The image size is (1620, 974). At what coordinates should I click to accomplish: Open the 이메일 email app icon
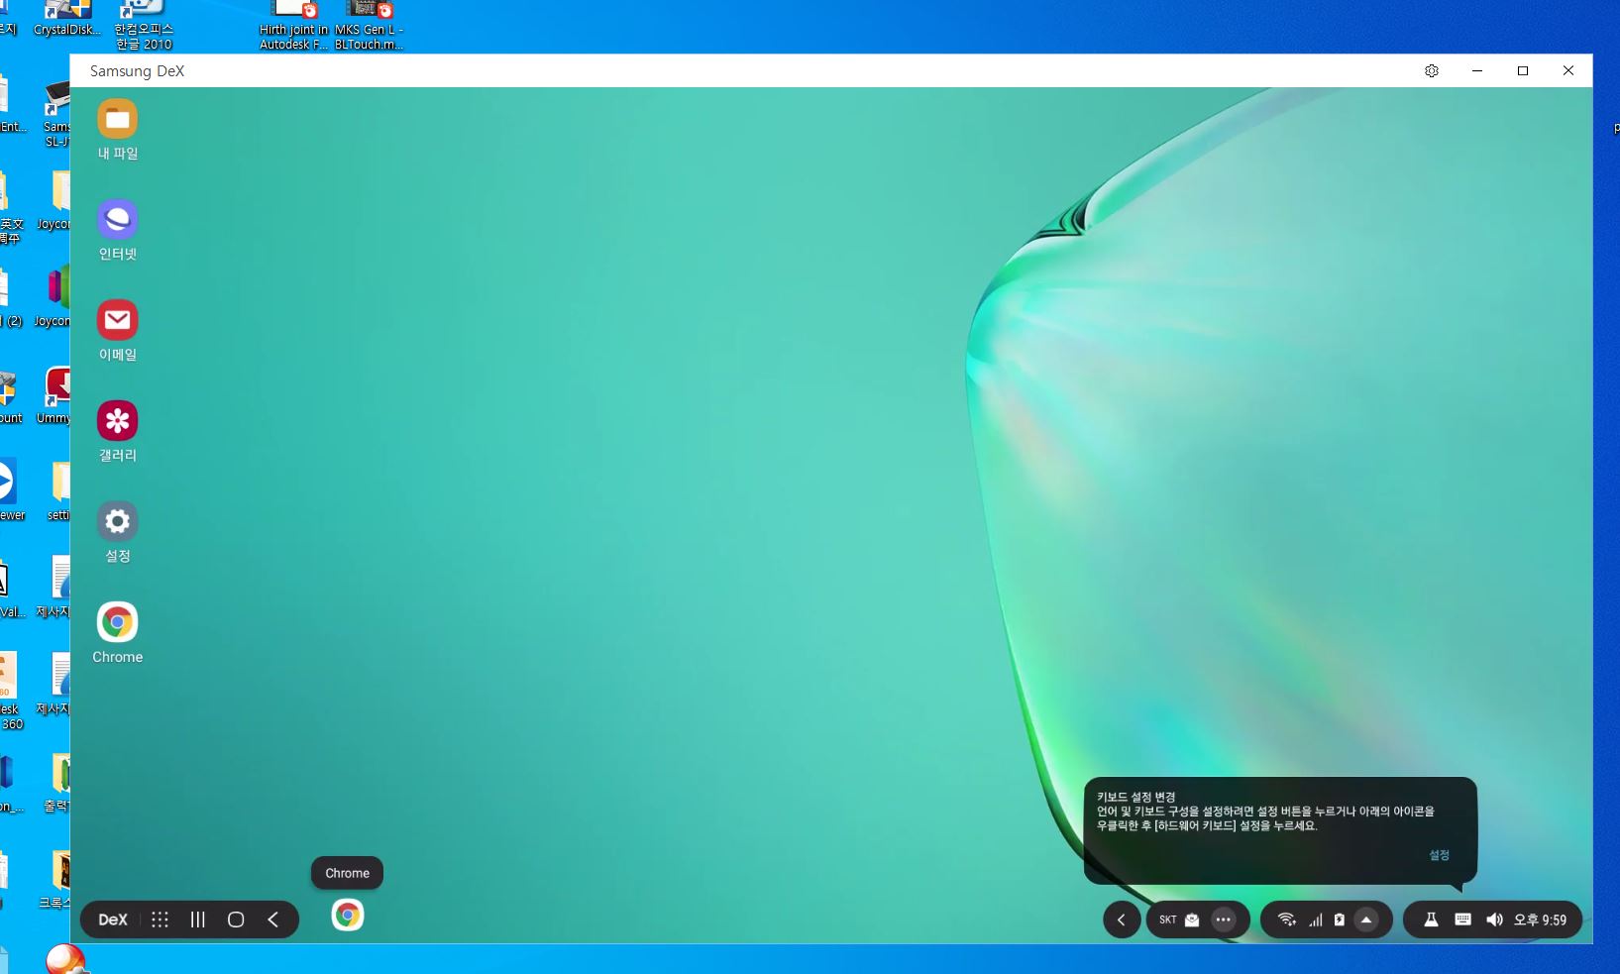[117, 320]
